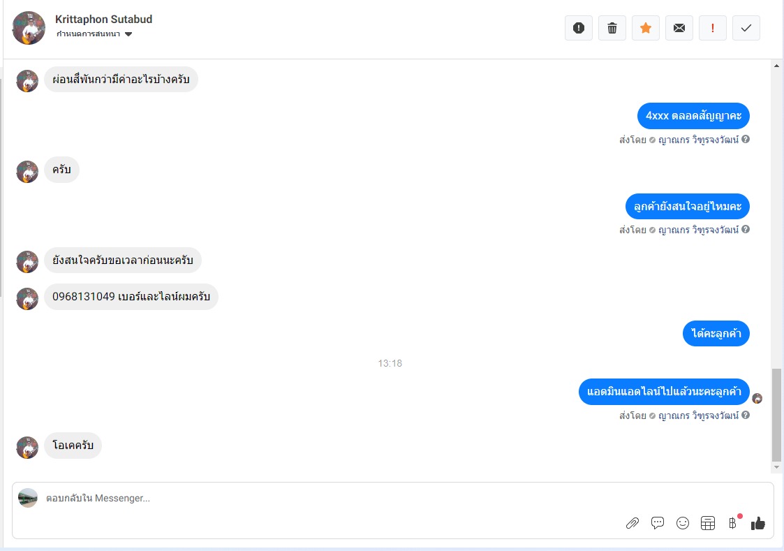Click the scrollbar down arrow in chat
Image resolution: width=784 pixels, height=551 pixels.
(x=776, y=467)
